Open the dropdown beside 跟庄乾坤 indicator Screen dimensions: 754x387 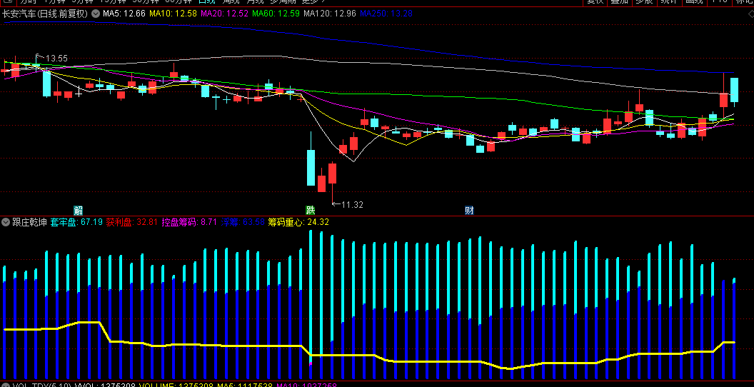coord(6,222)
